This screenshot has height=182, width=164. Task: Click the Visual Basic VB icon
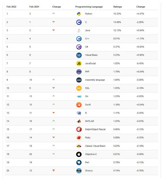pyautogui.click(x=79, y=55)
